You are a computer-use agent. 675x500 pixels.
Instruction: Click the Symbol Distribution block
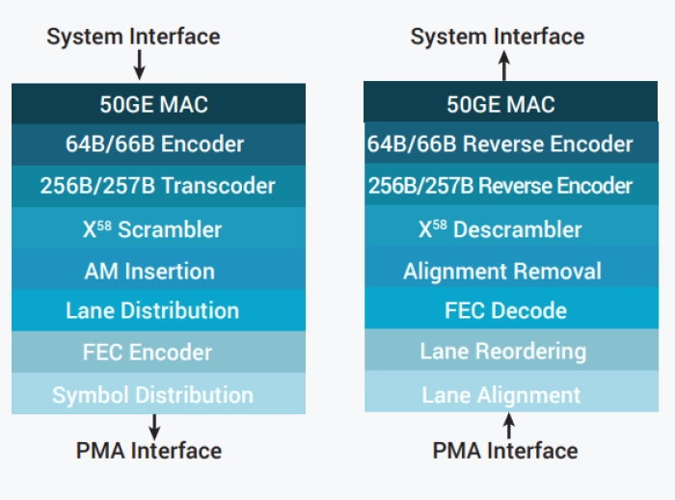click(x=158, y=393)
